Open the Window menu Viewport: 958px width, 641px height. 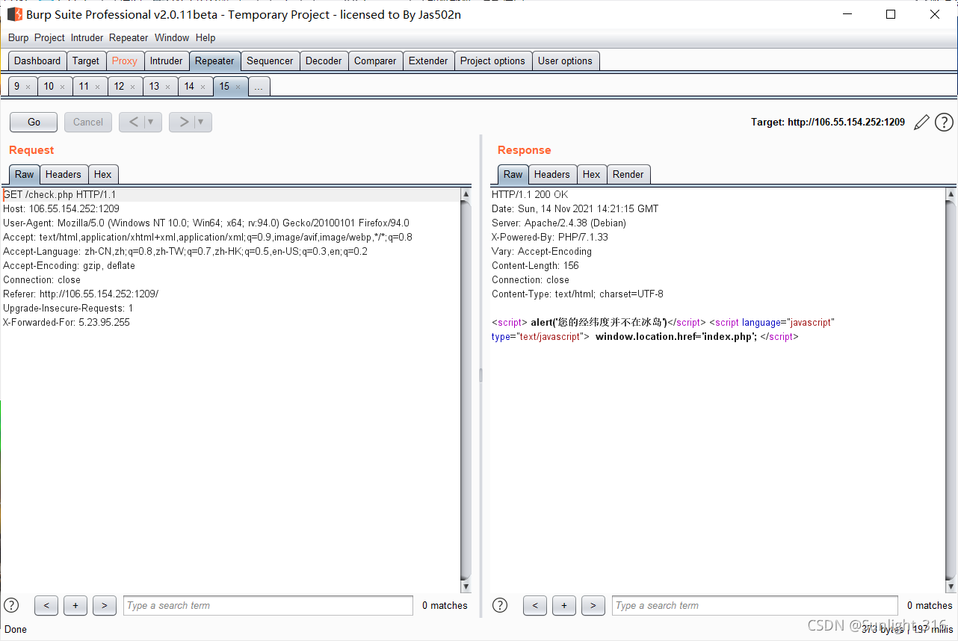pyautogui.click(x=172, y=37)
